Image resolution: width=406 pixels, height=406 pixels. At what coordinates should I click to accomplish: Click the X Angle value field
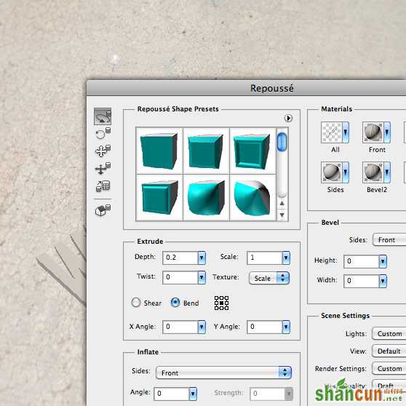pos(180,327)
